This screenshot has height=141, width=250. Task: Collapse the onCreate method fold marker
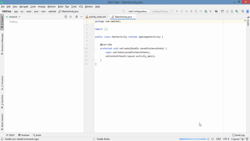coord(94,49)
